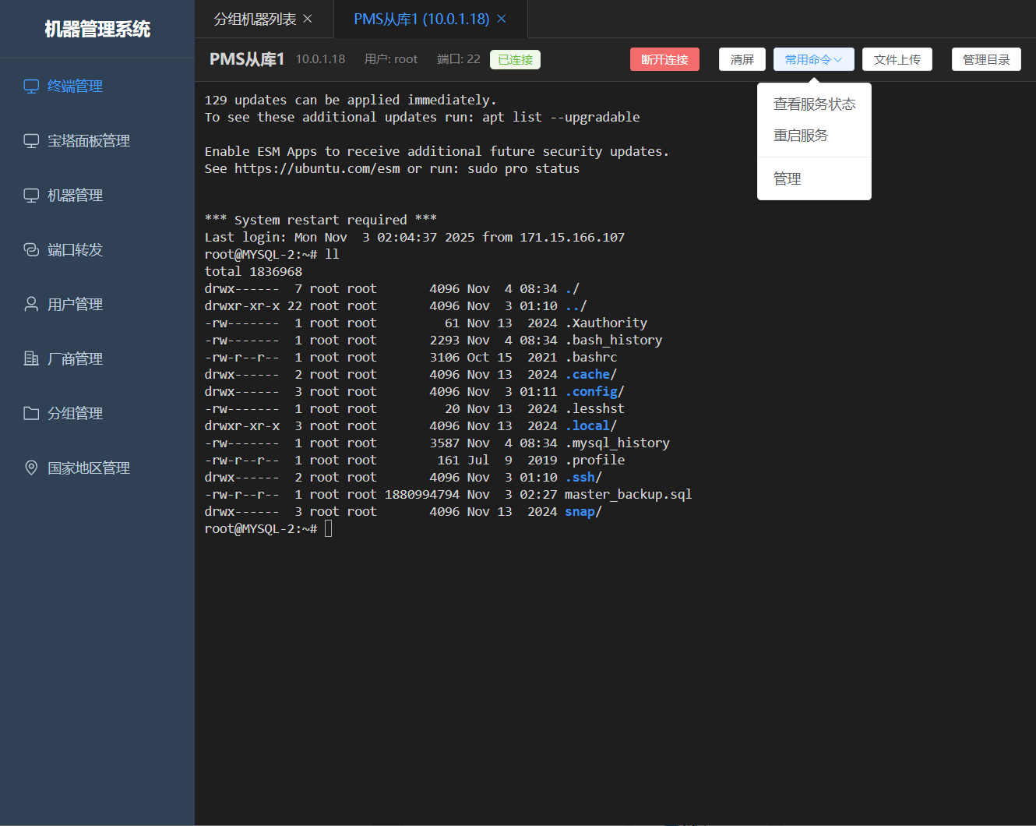Collapse the 常用命令 dropdown
The height and width of the screenshot is (826, 1036).
click(814, 60)
